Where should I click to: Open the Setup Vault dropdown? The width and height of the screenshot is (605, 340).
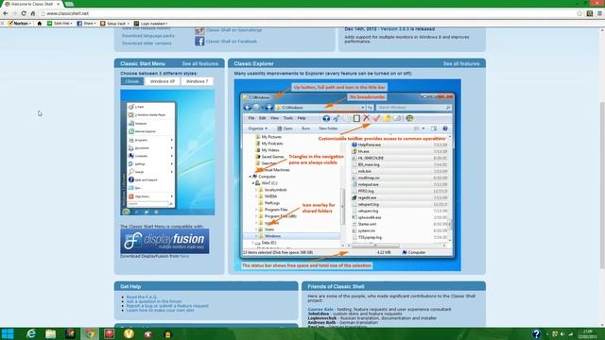click(x=114, y=24)
